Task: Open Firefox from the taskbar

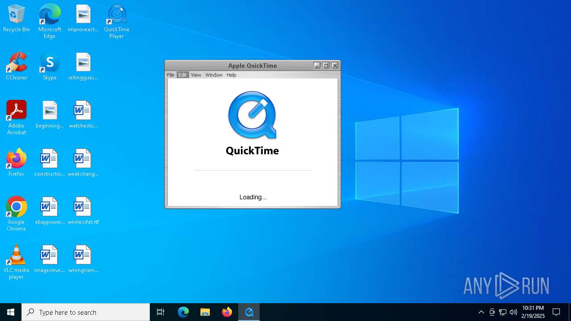Action: (227, 312)
